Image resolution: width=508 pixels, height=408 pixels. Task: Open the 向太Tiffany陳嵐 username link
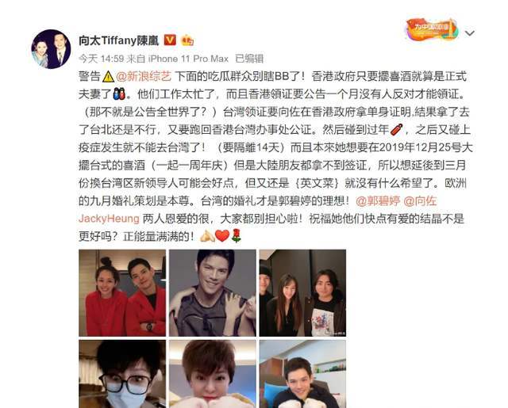(x=118, y=40)
